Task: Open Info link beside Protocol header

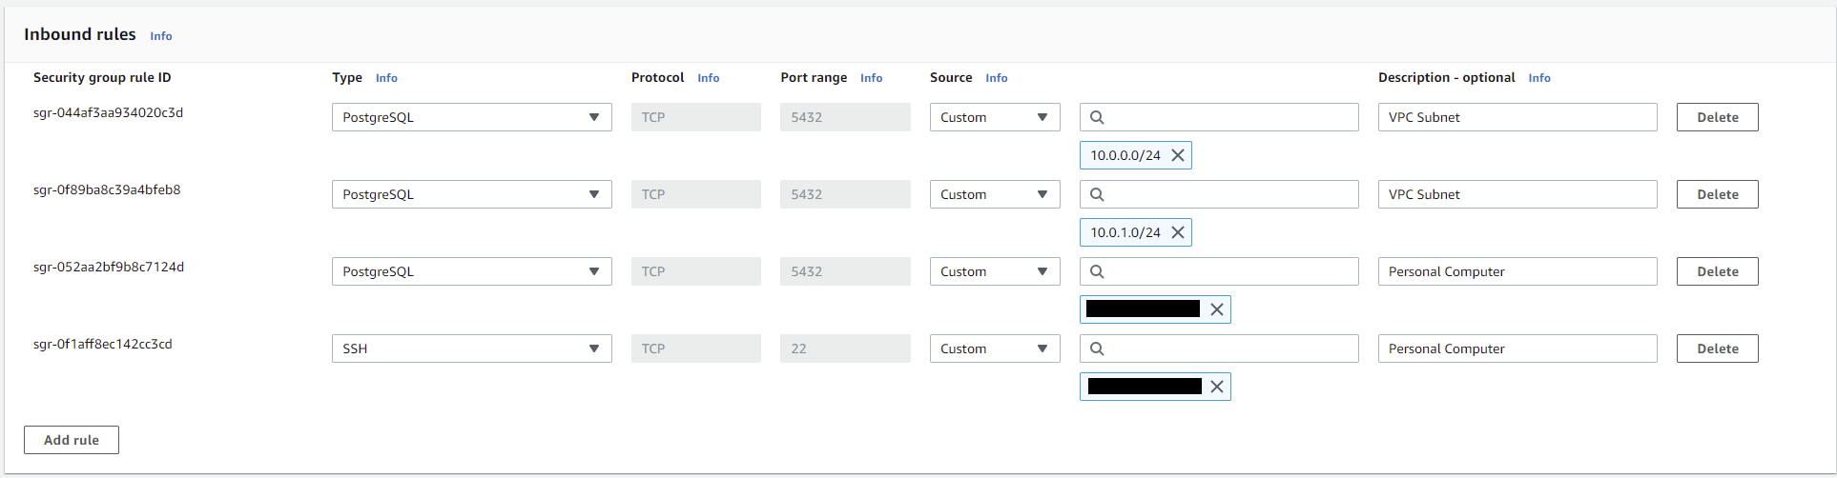Action: tap(708, 78)
